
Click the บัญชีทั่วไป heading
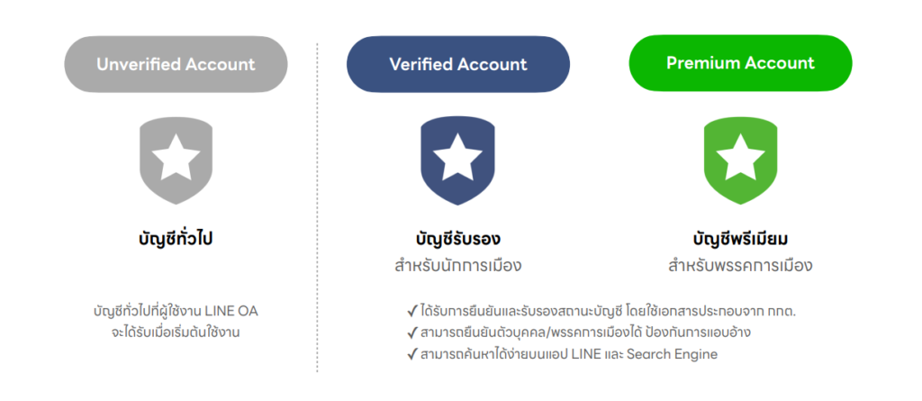pos(176,240)
